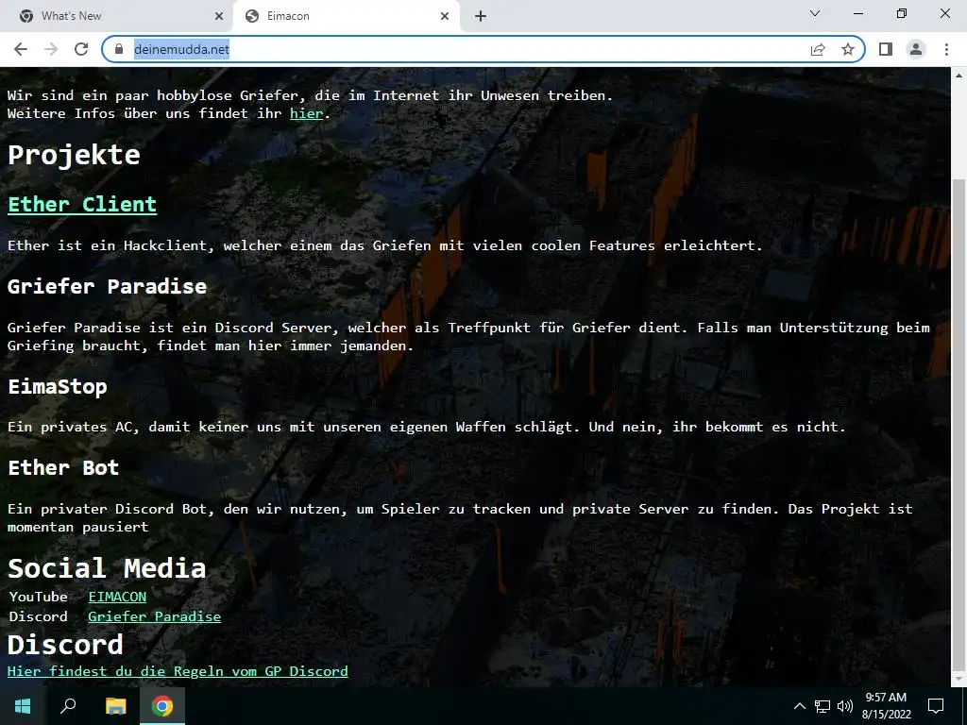Switch to the What's New tab

tap(121, 16)
